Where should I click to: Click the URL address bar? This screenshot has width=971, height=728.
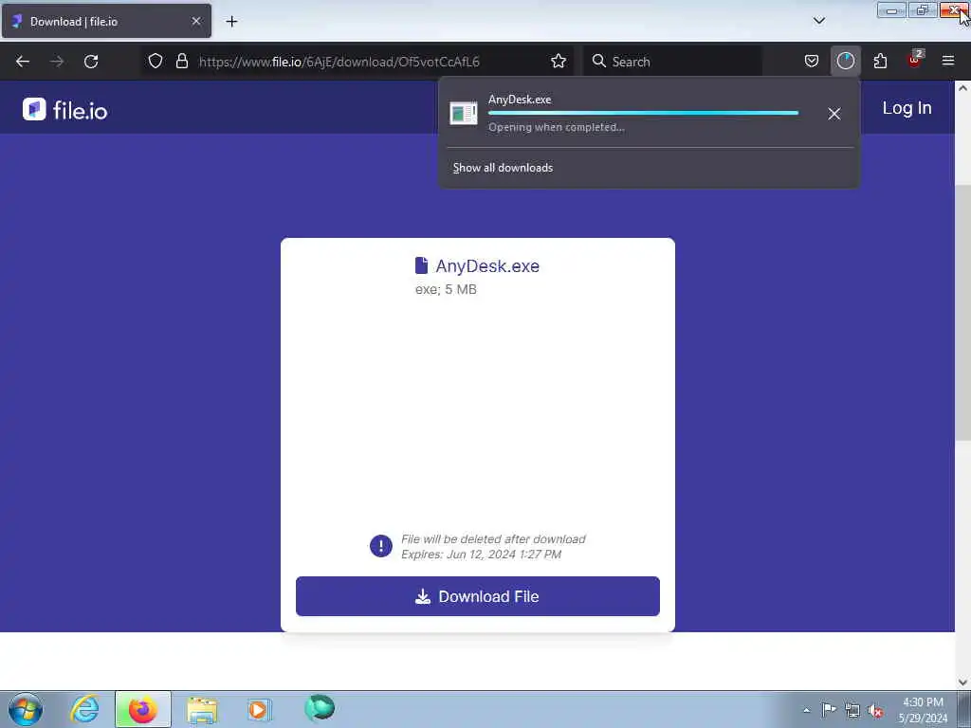pyautogui.click(x=357, y=62)
